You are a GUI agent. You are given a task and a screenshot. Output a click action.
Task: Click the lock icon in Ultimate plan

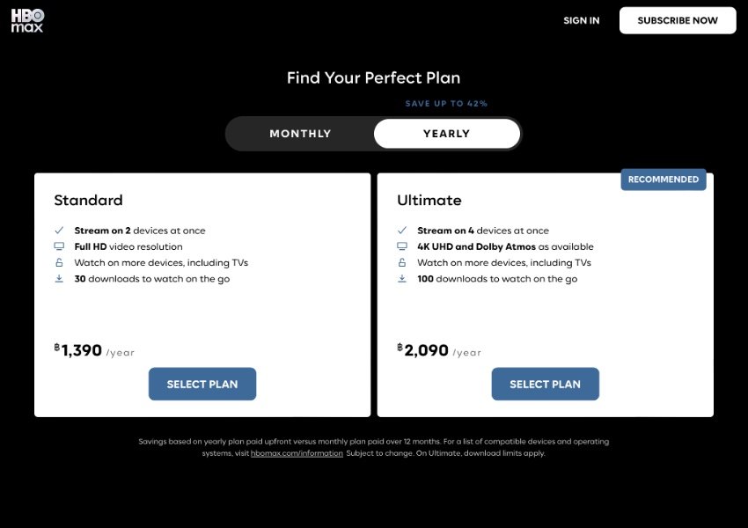click(x=402, y=262)
